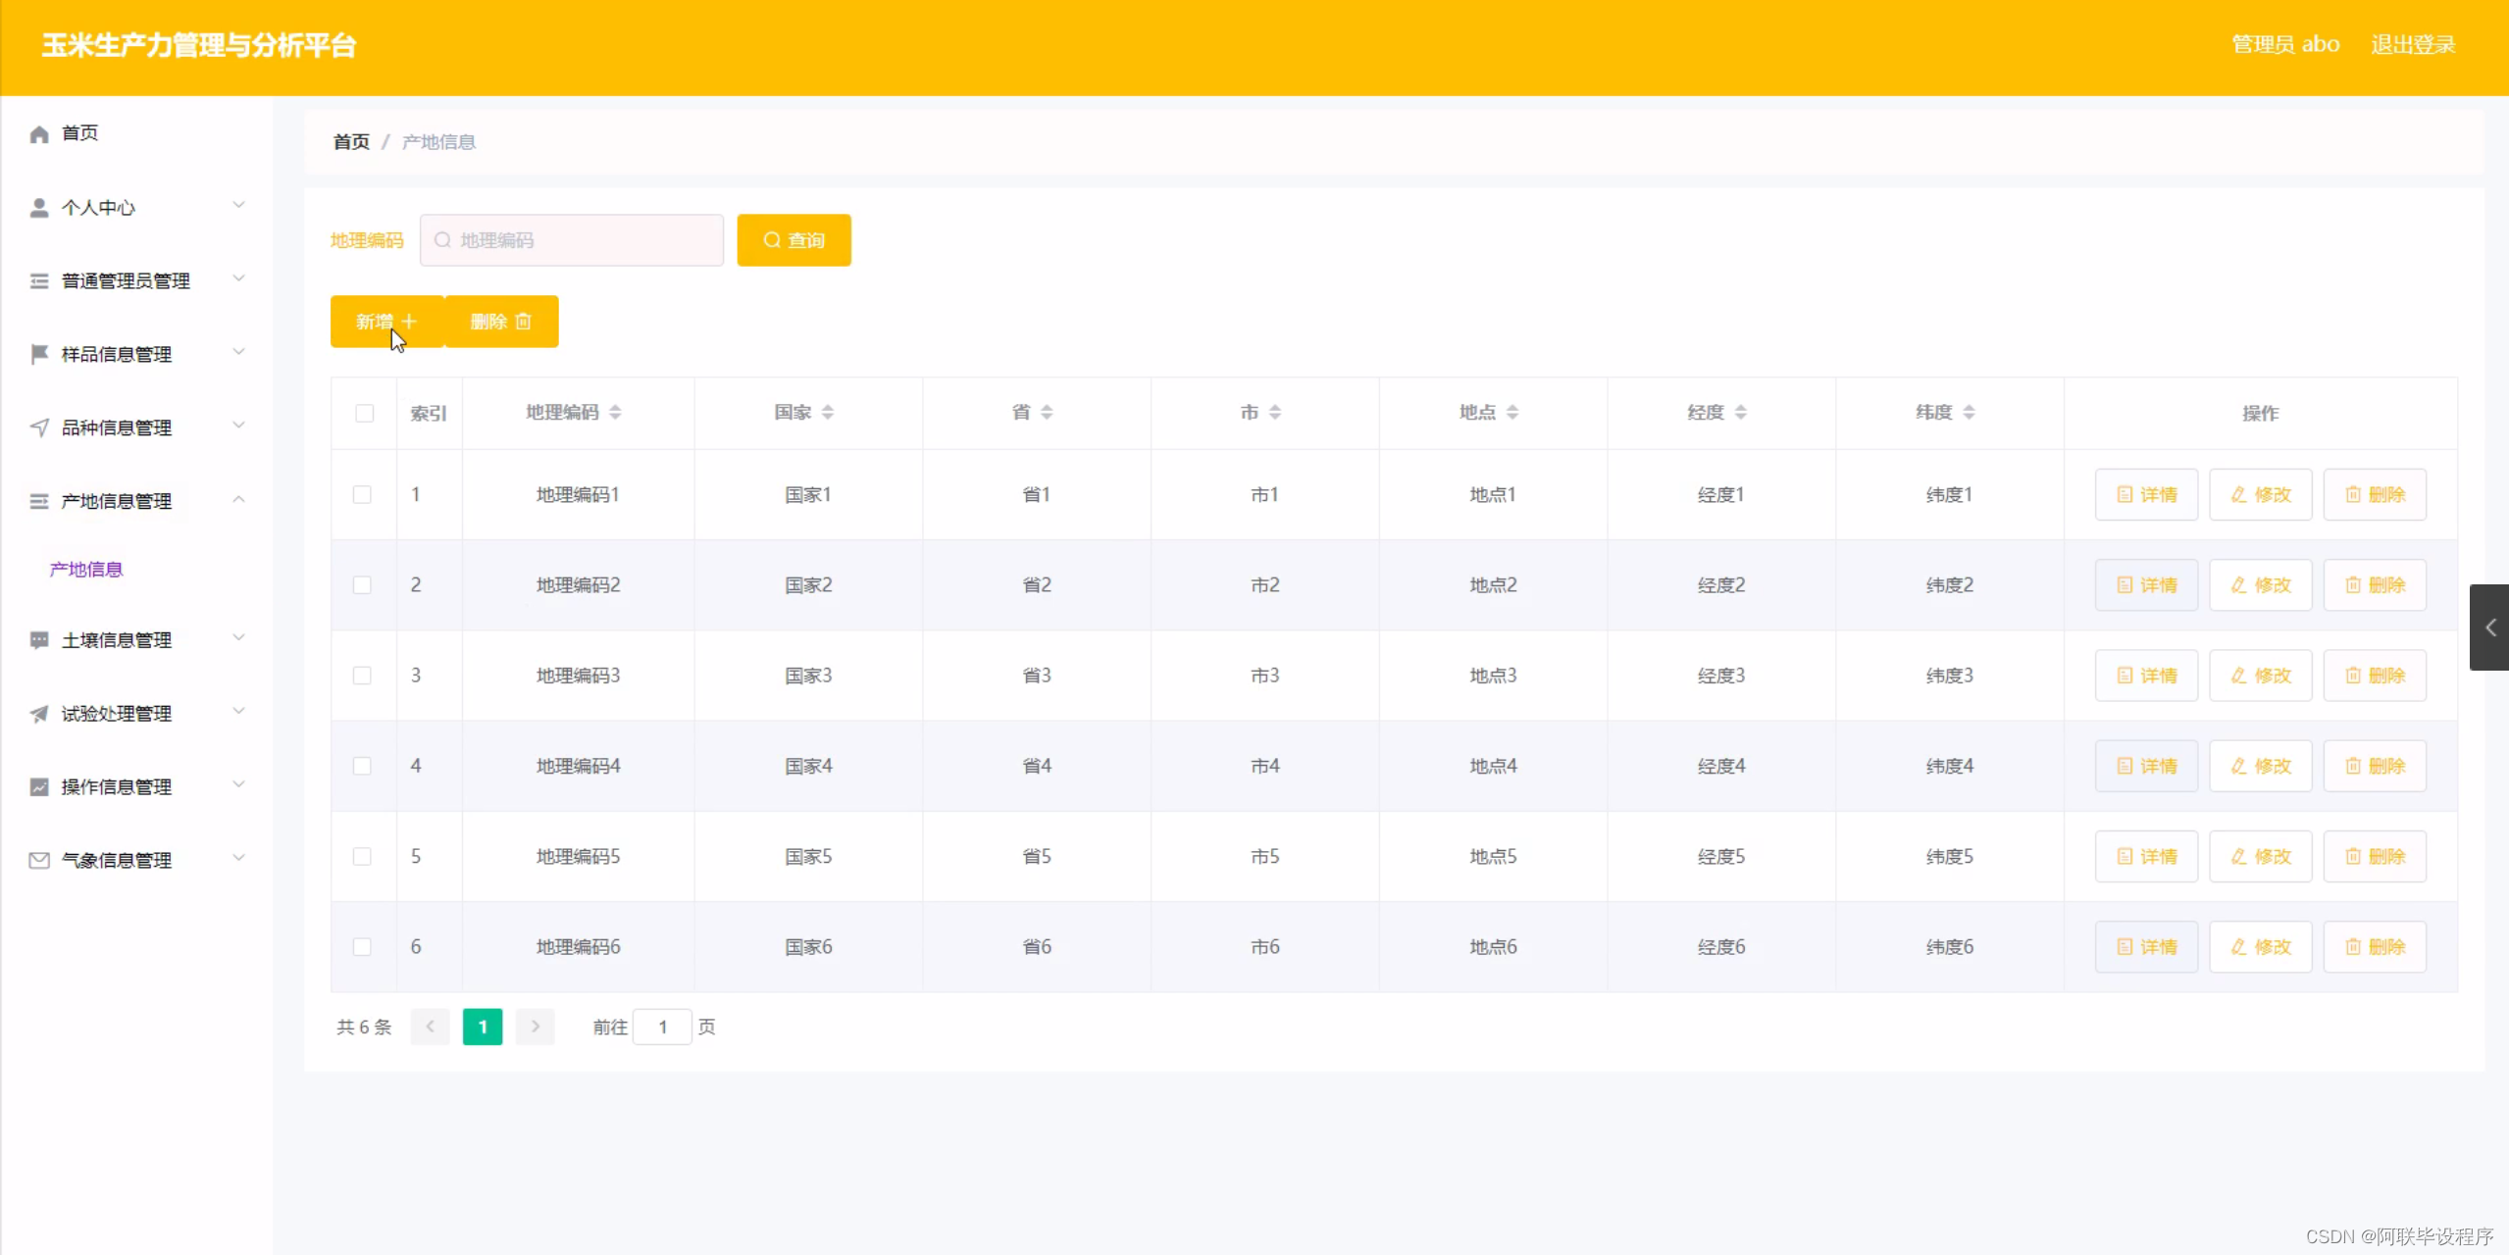Click the sort arrows on 地理编码 column
Viewport: 2509px width, 1255px height.
click(x=615, y=413)
